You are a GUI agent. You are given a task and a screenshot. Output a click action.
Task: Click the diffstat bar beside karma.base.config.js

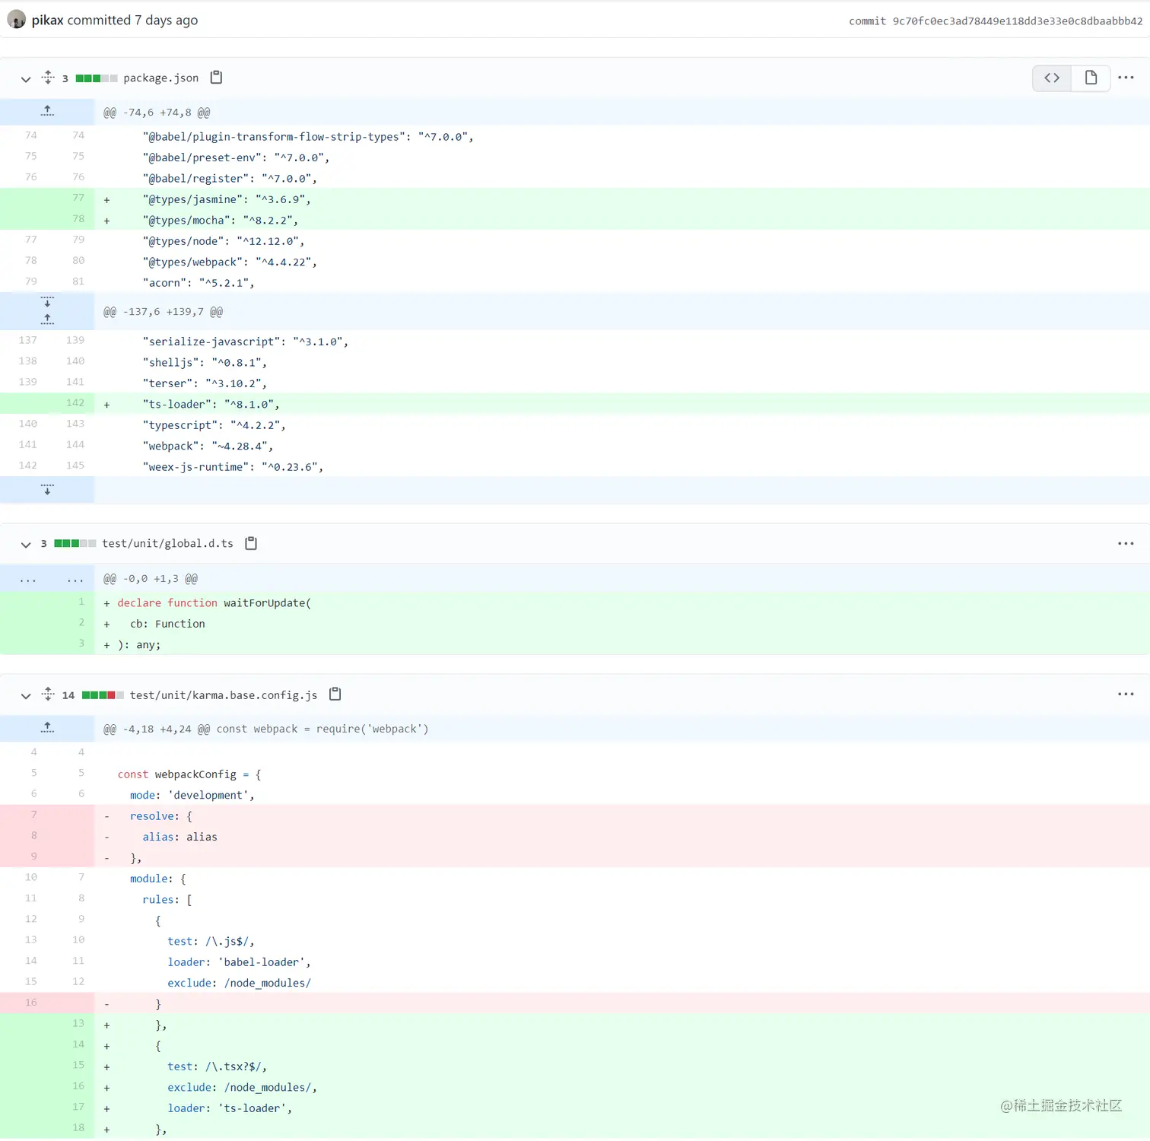[103, 695]
